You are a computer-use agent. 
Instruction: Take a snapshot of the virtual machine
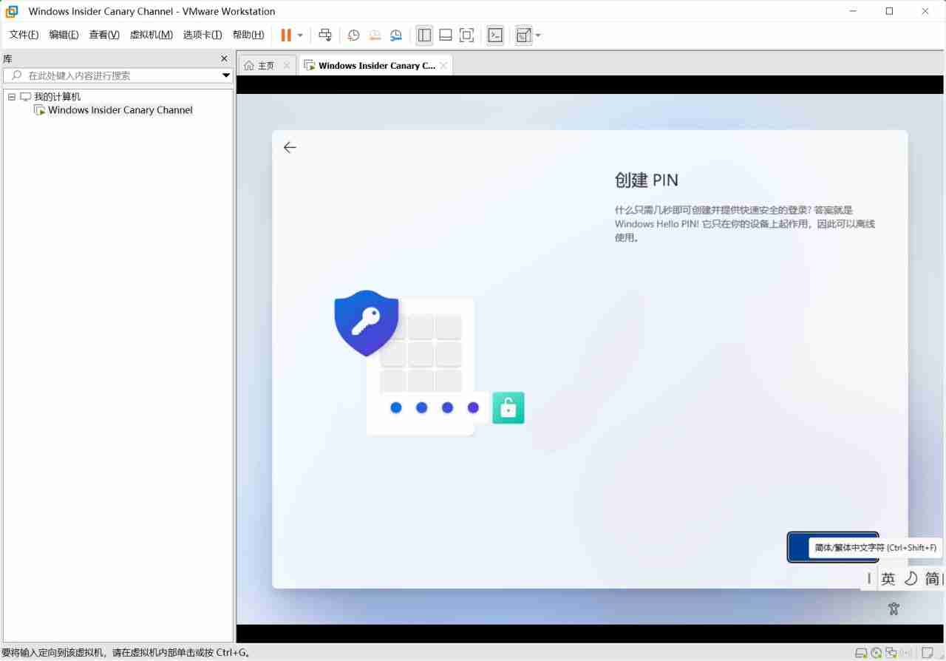(x=353, y=35)
